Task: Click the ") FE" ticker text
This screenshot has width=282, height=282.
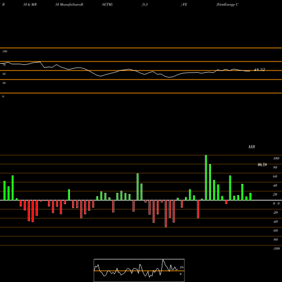Action: tap(184, 5)
